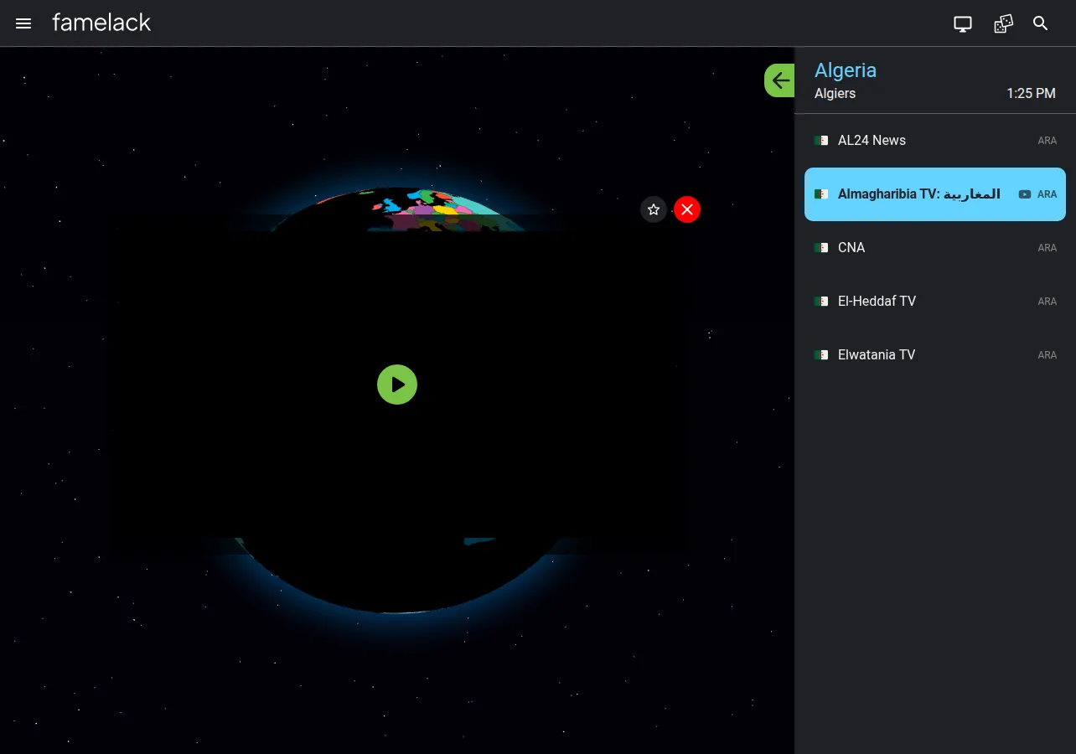Viewport: 1076px width, 754px height.
Task: Open El-Heddaf TV channel
Action: 935,302
